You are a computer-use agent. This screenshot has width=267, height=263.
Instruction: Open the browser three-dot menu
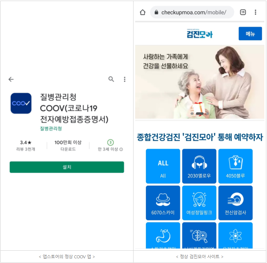pos(255,12)
